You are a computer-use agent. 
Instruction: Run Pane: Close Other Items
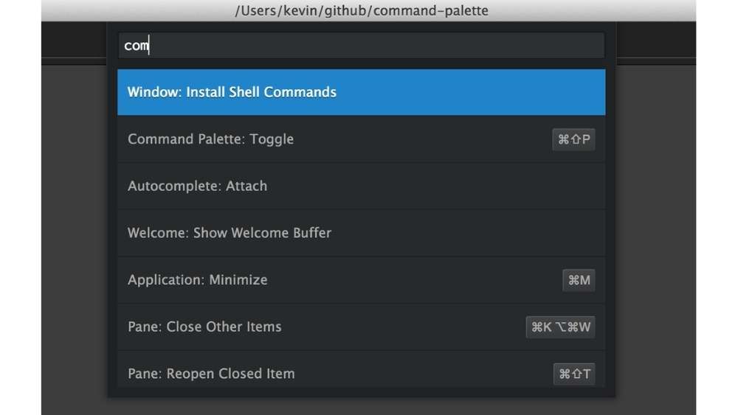coord(204,327)
